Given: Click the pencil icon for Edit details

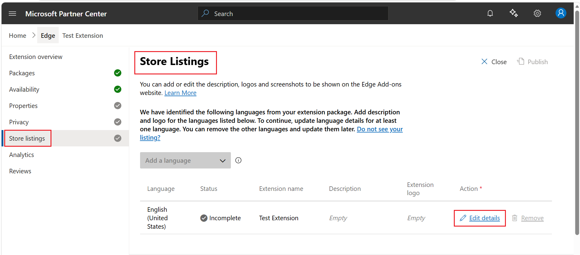Looking at the screenshot, I should [463, 218].
